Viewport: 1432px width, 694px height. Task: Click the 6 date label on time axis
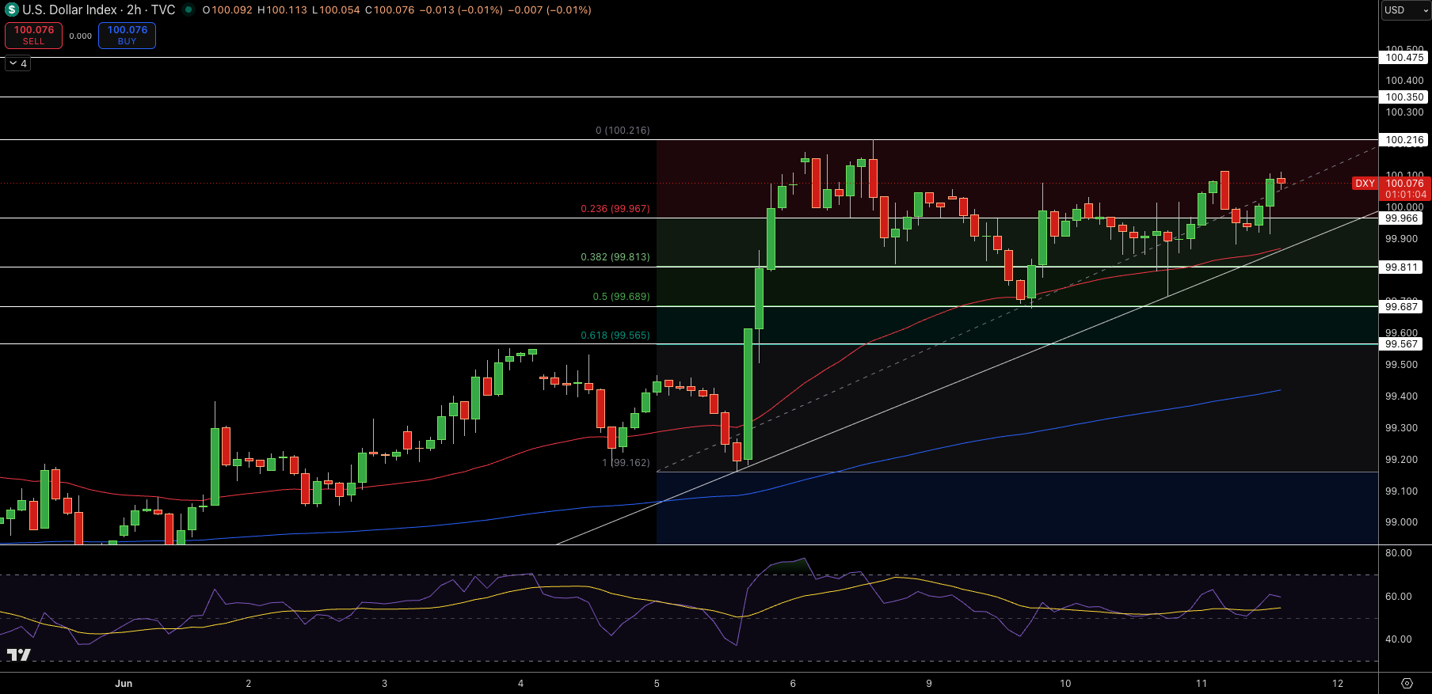click(x=793, y=684)
